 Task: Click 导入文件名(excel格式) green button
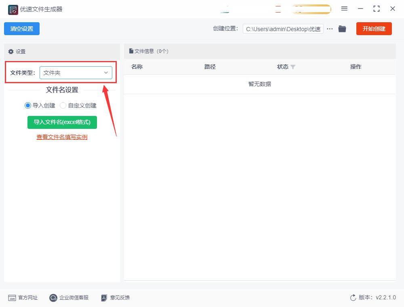tap(62, 122)
